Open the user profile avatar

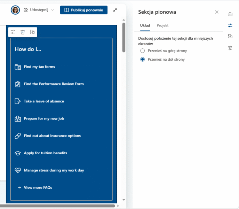click(15, 10)
